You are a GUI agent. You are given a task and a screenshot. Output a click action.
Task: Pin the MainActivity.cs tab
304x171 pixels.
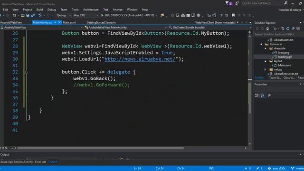55,22
